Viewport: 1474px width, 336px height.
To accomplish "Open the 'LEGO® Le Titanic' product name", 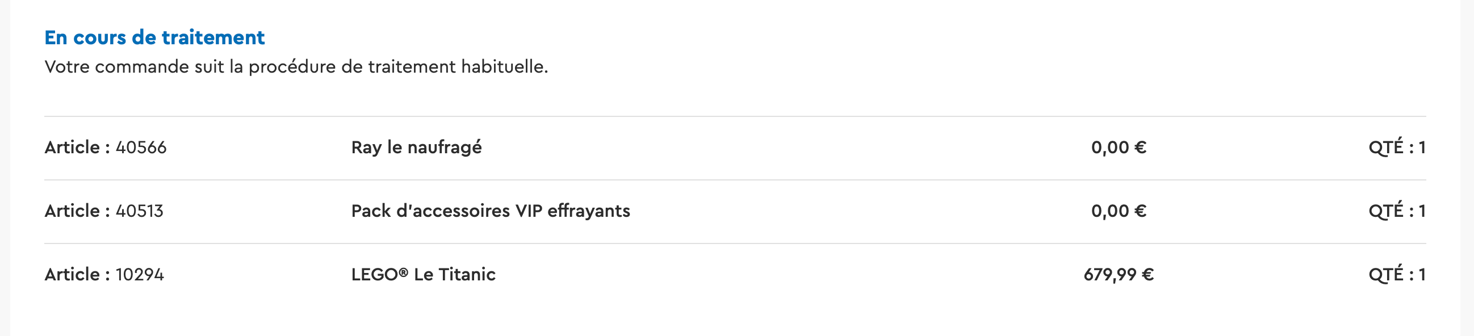I will point(423,275).
